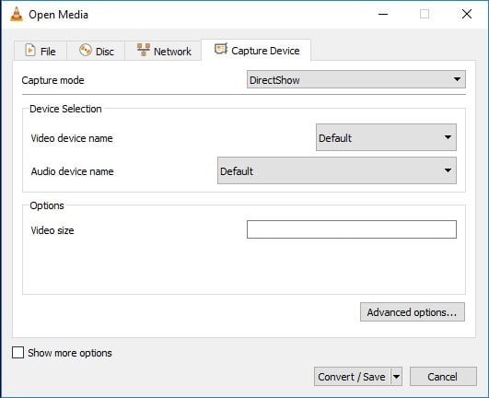Image resolution: width=489 pixels, height=398 pixels.
Task: Enable the Show more options checkbox
Action: point(17,353)
